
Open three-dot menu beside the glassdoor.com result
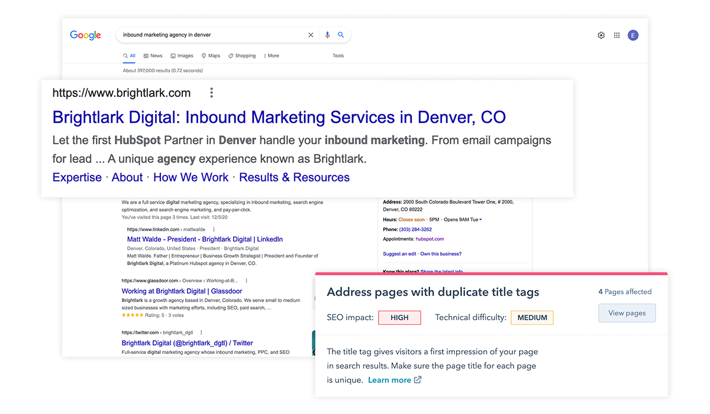(247, 281)
